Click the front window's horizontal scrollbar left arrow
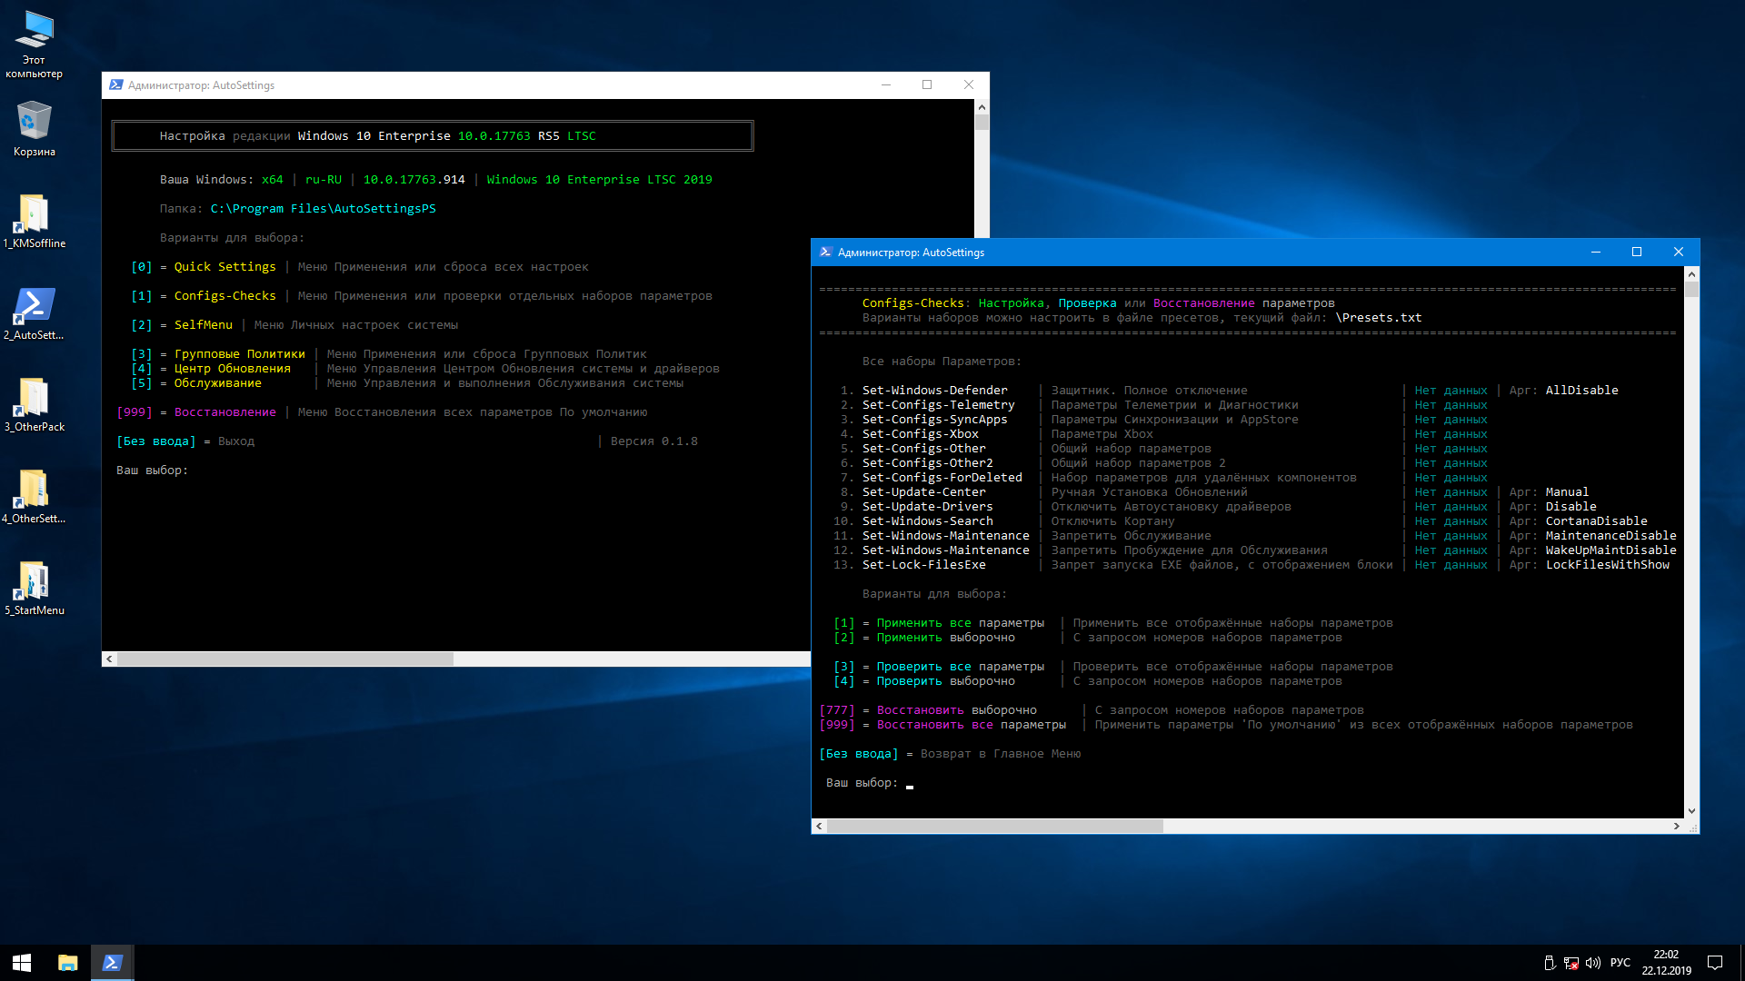 819,827
